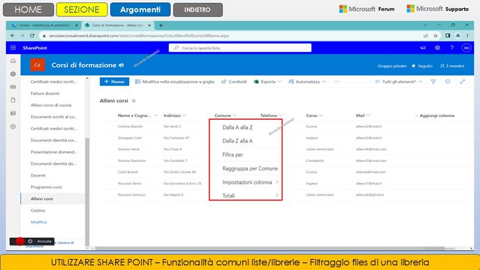Open the help question mark icon
This screenshot has height=270, width=480.
(452, 48)
